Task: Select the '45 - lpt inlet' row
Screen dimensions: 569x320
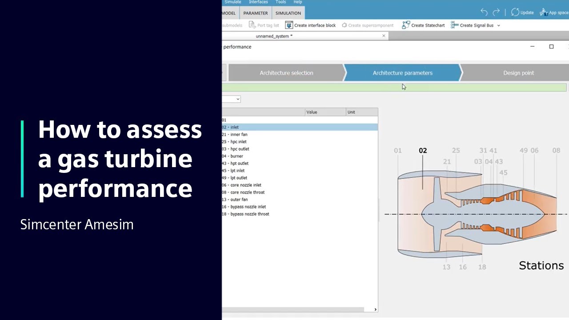Action: (300, 171)
